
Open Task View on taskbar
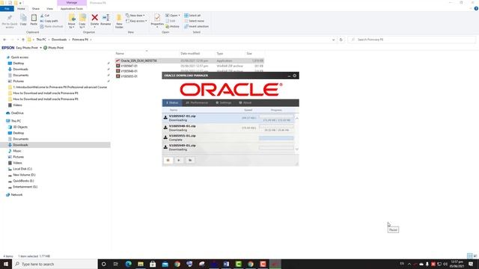pos(116,264)
